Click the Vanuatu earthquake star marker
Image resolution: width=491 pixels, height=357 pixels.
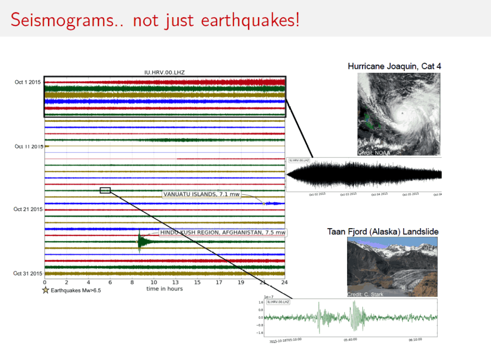point(264,204)
